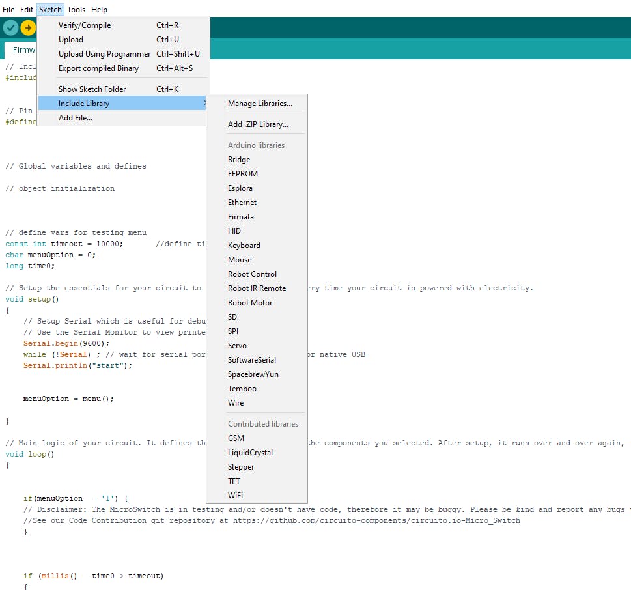Screen dimensions: 631x590
Task: Open the File menu
Action: [8, 10]
